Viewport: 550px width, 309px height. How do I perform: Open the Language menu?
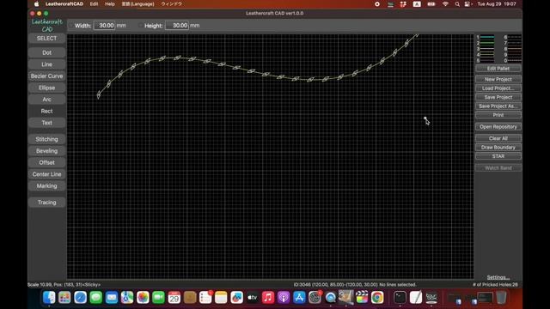(137, 3)
